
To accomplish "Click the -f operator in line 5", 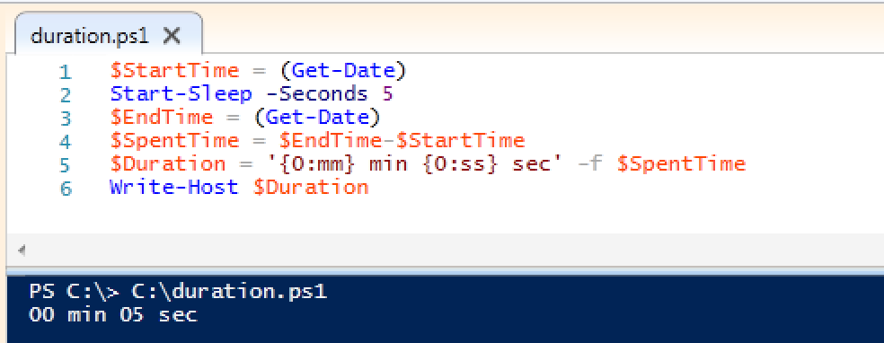I will point(597,164).
